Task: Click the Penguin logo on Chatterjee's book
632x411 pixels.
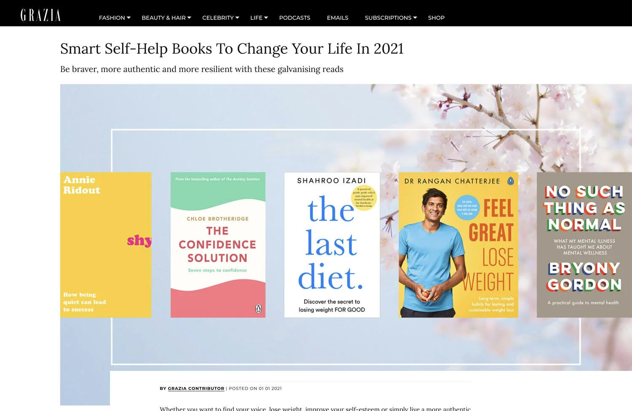Action: click(x=511, y=181)
